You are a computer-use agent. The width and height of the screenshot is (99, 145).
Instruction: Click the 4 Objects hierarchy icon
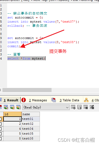coord(86,100)
